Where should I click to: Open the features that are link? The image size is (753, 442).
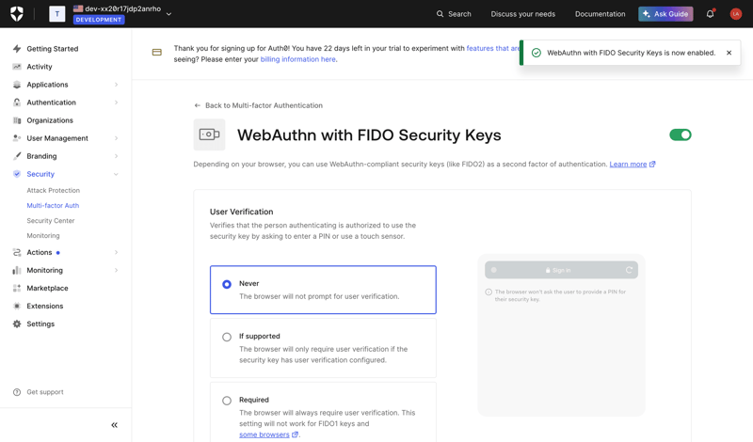(x=493, y=49)
